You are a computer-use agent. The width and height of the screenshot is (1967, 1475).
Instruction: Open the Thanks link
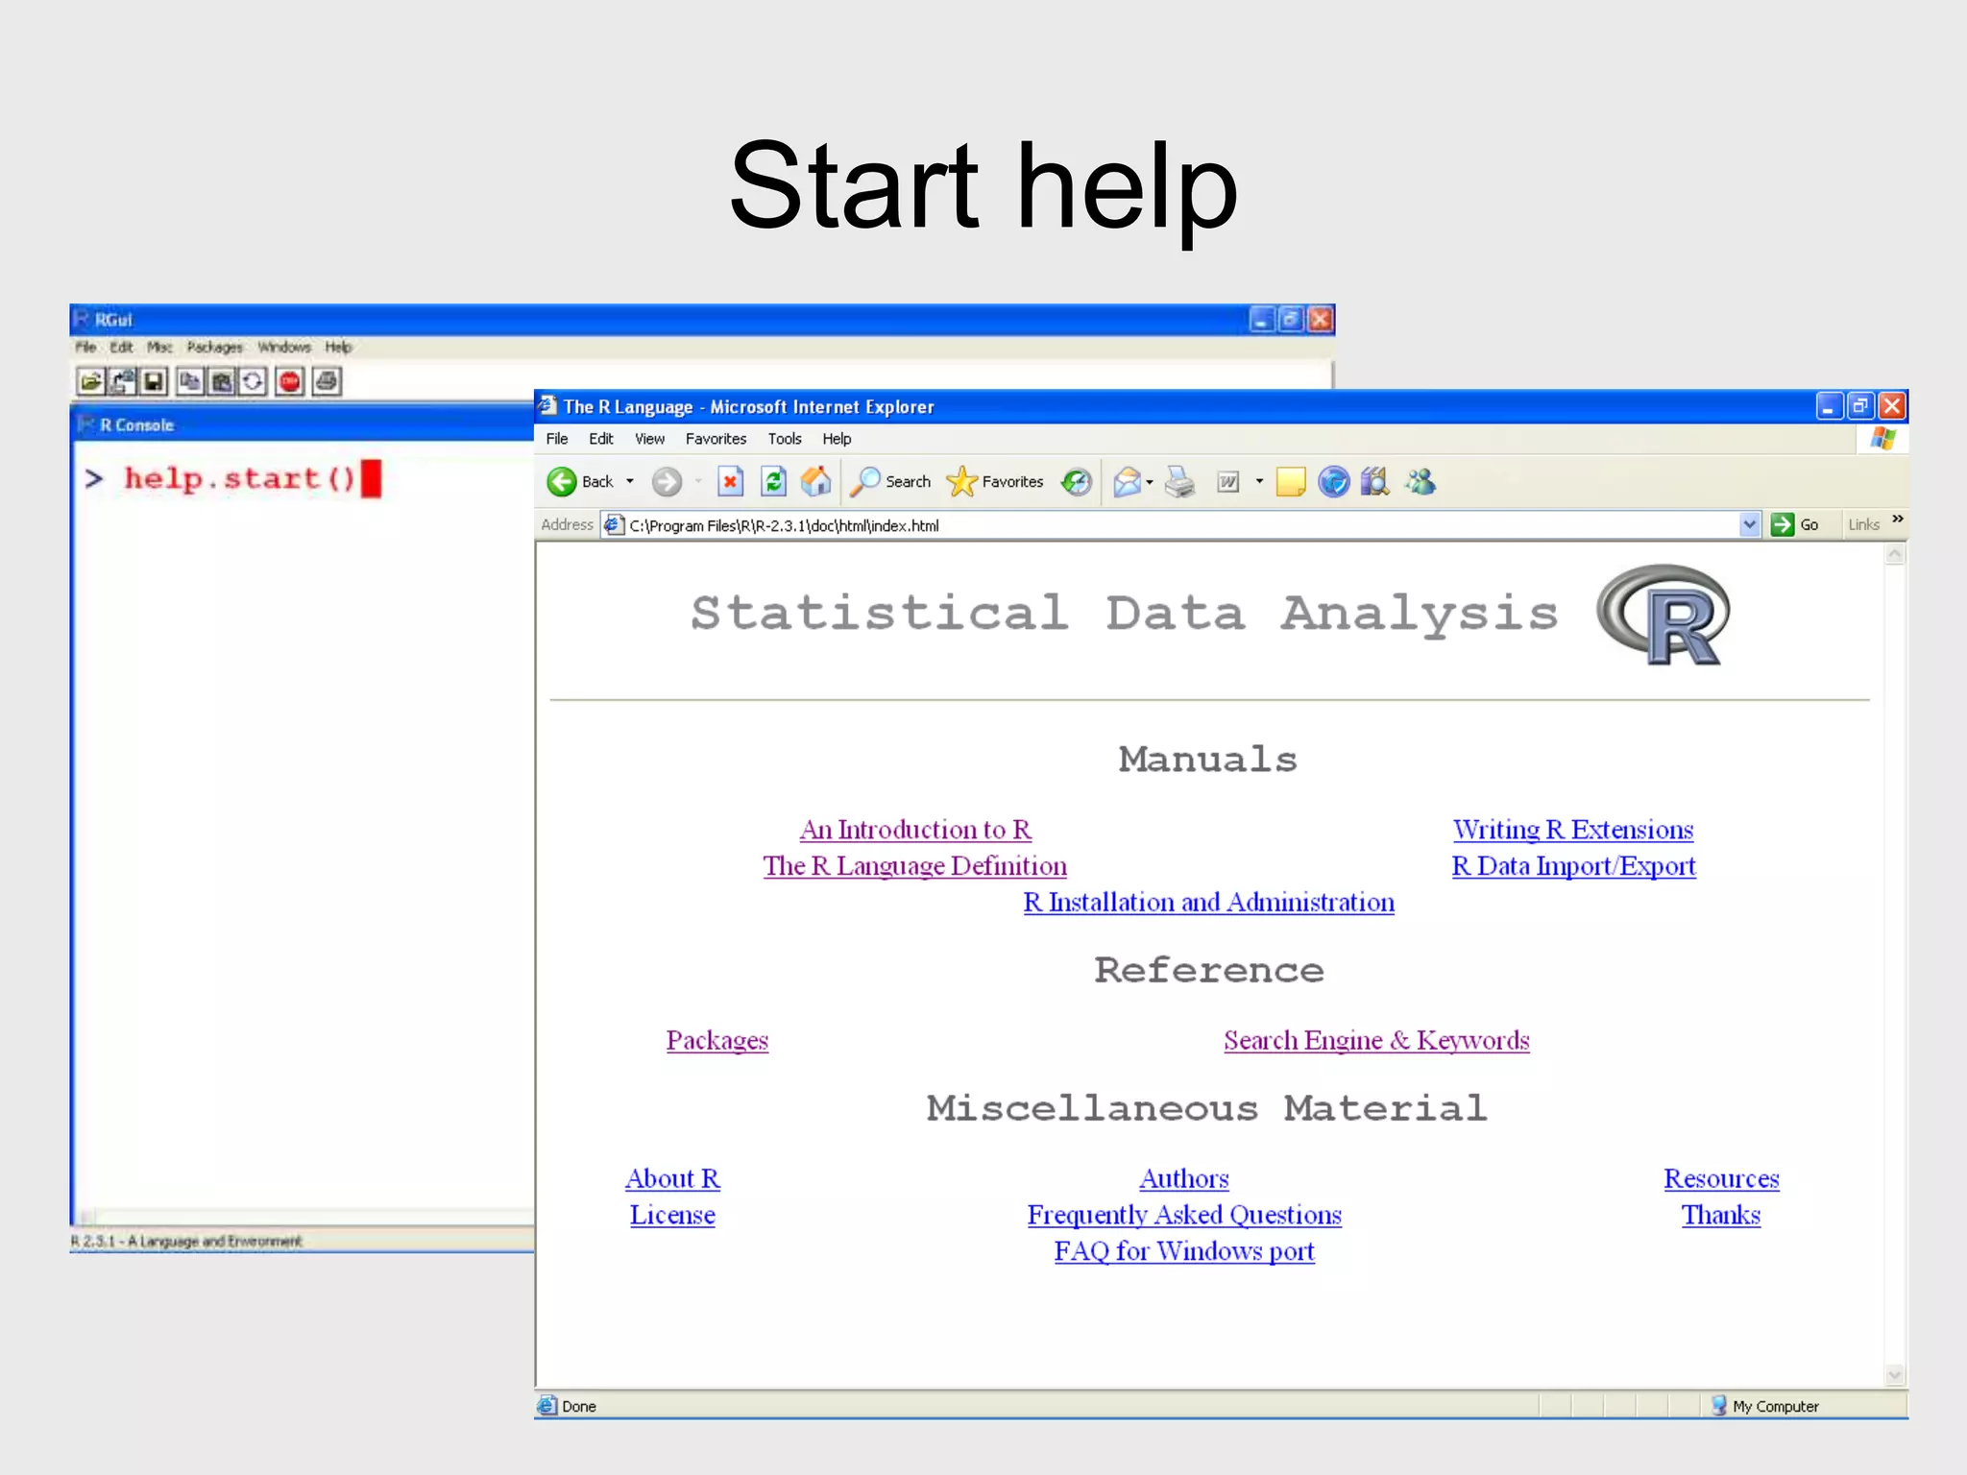(1721, 1216)
